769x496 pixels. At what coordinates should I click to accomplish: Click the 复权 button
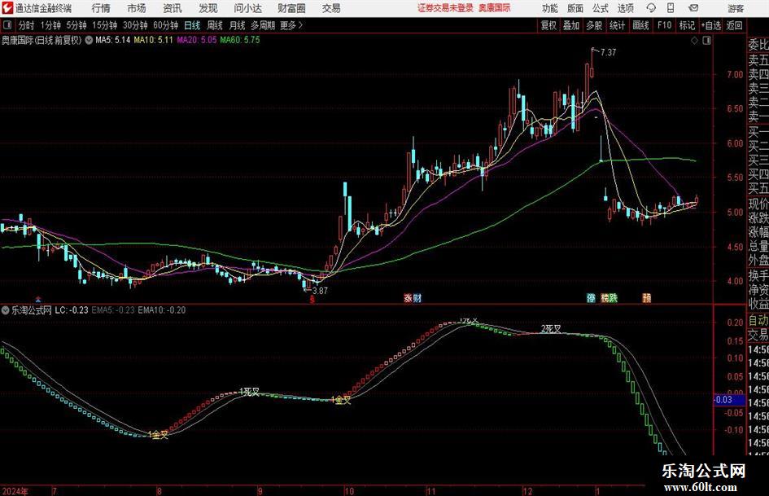tap(548, 25)
